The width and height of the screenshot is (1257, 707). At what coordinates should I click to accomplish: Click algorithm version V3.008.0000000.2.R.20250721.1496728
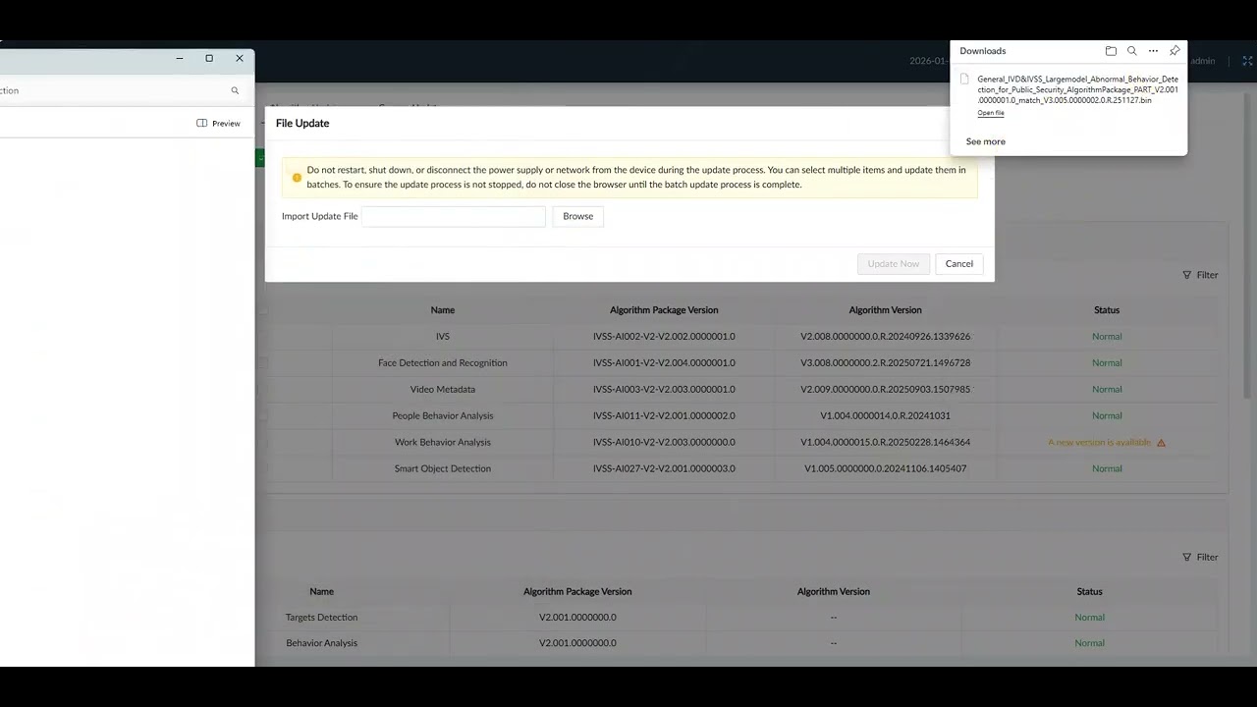point(886,363)
